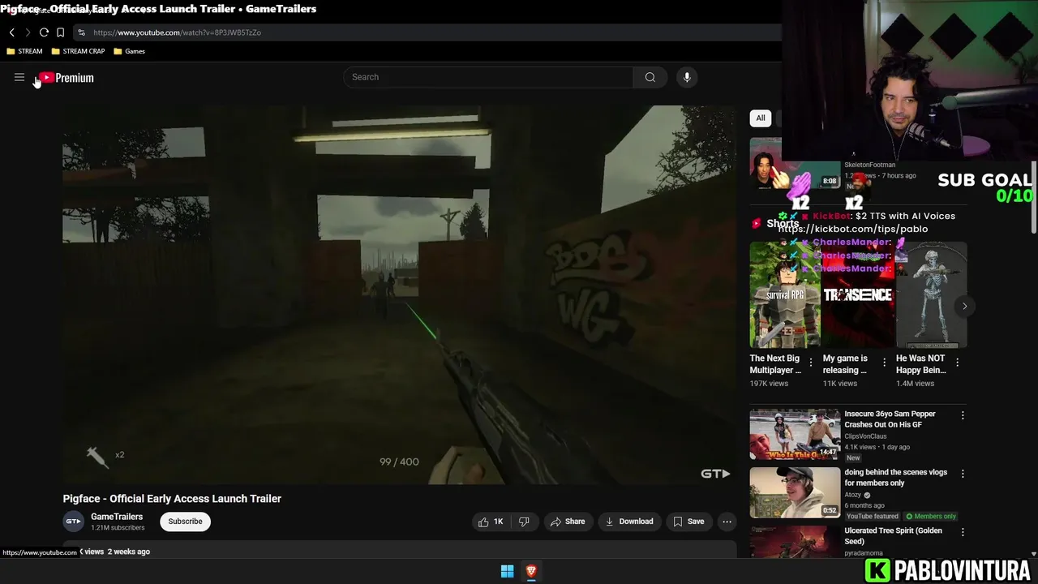
Task: Open Windows Start menu in taskbar
Action: [x=507, y=572]
